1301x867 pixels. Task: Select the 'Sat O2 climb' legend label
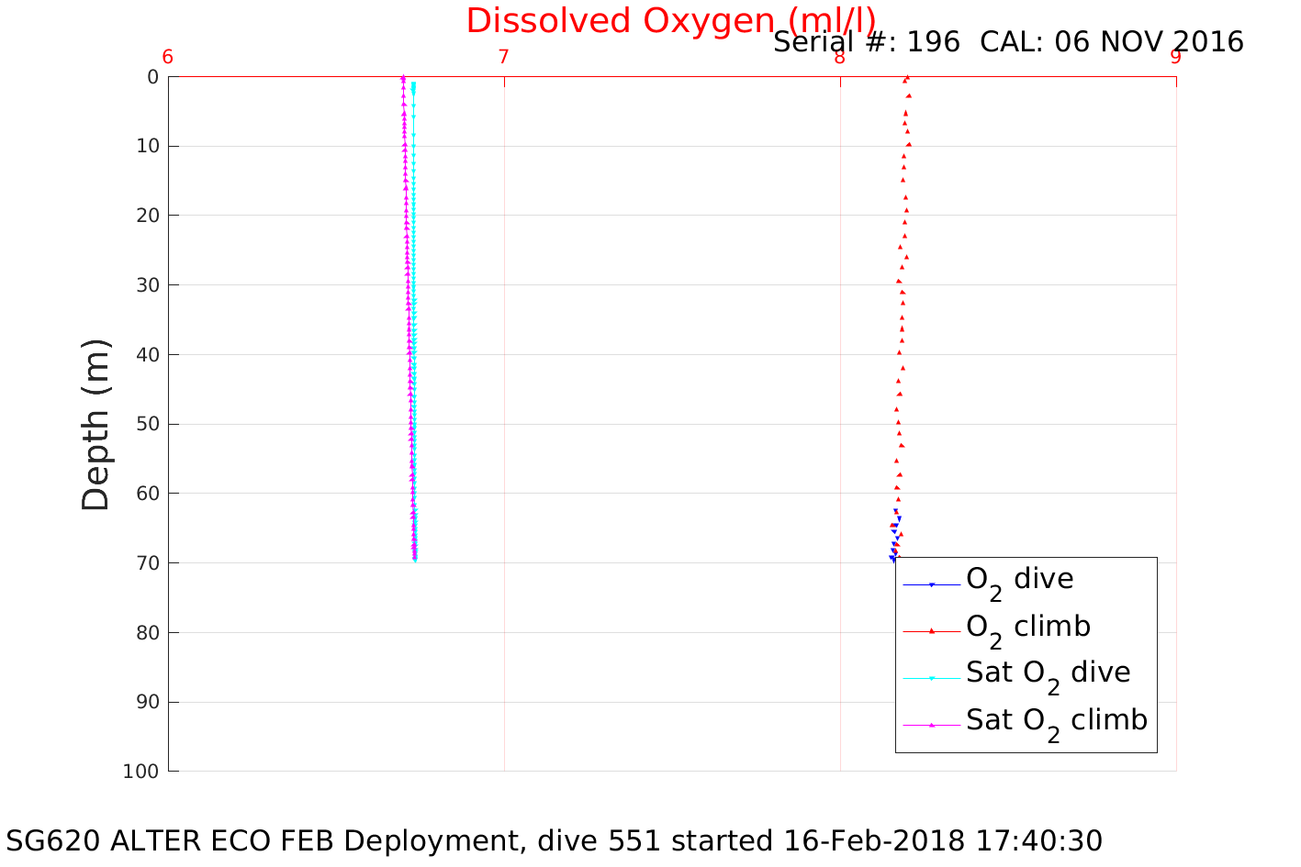pyautogui.click(x=1056, y=721)
